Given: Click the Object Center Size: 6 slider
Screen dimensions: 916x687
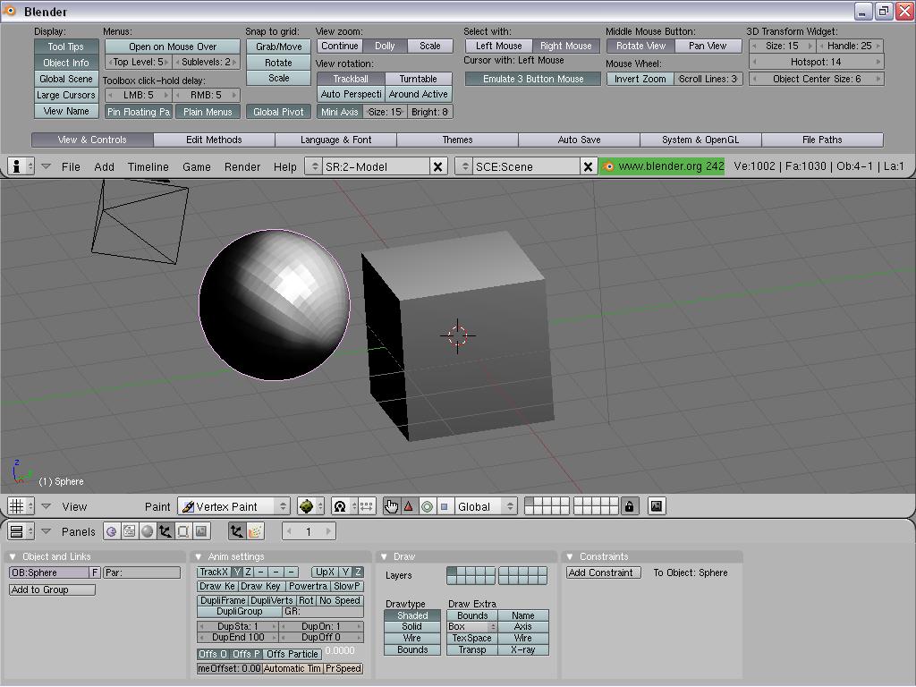Looking at the screenshot, I should tap(816, 79).
